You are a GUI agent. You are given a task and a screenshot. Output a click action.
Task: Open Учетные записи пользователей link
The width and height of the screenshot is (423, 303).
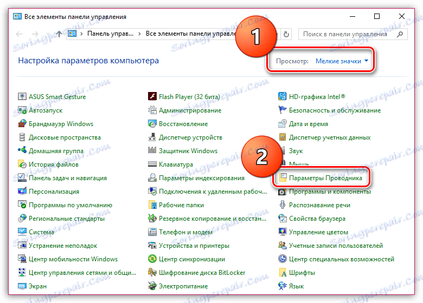click(336, 246)
